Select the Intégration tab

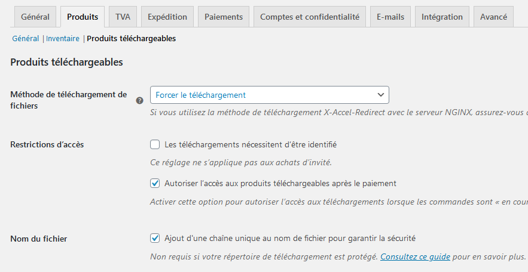[442, 17]
